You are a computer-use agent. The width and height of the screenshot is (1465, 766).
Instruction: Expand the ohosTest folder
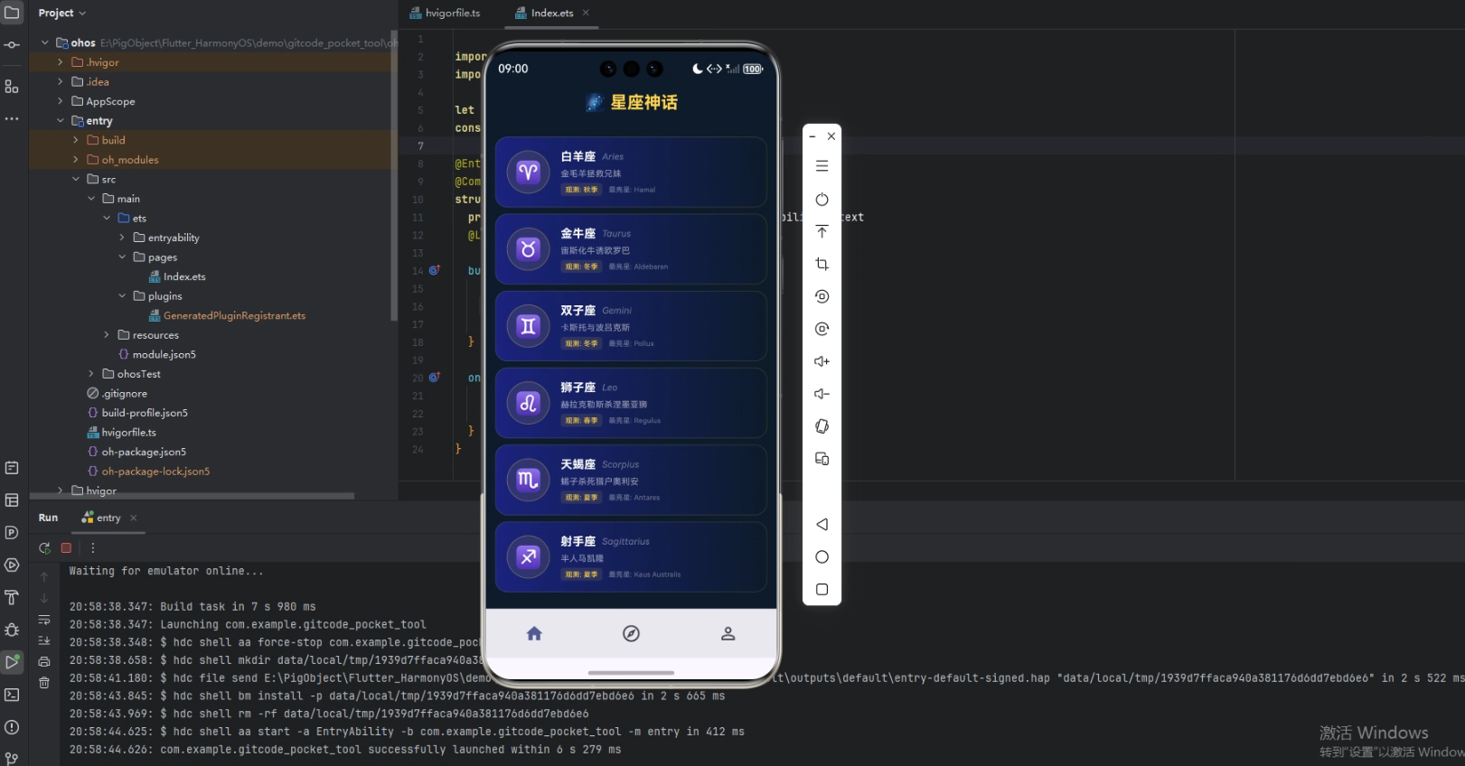(x=91, y=374)
